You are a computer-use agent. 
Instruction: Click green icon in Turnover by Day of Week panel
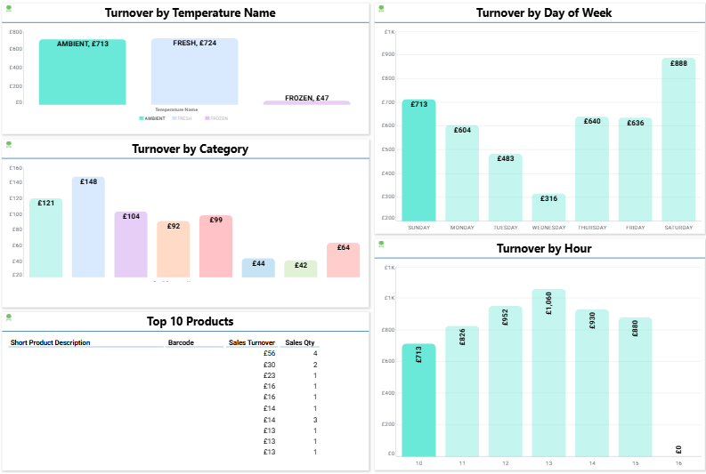(382, 7)
